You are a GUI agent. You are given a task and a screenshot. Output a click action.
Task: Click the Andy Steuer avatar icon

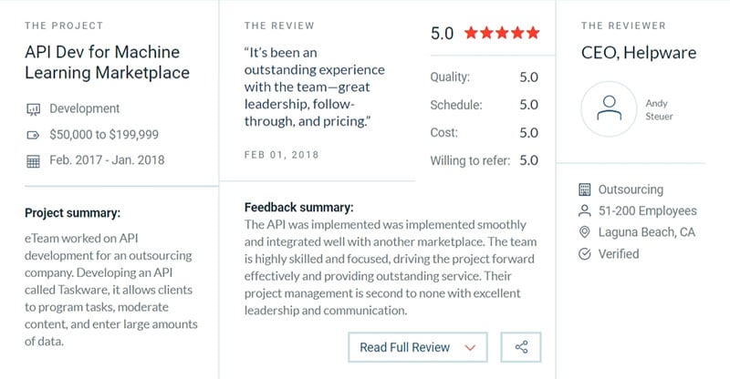(609, 108)
